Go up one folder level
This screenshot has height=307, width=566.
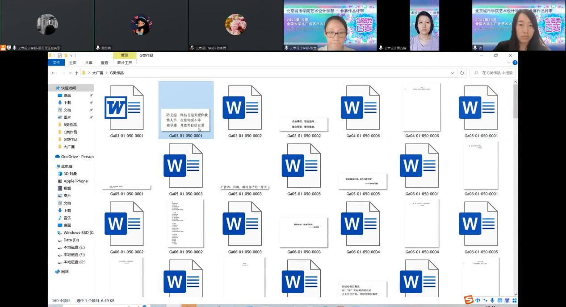tap(76, 73)
